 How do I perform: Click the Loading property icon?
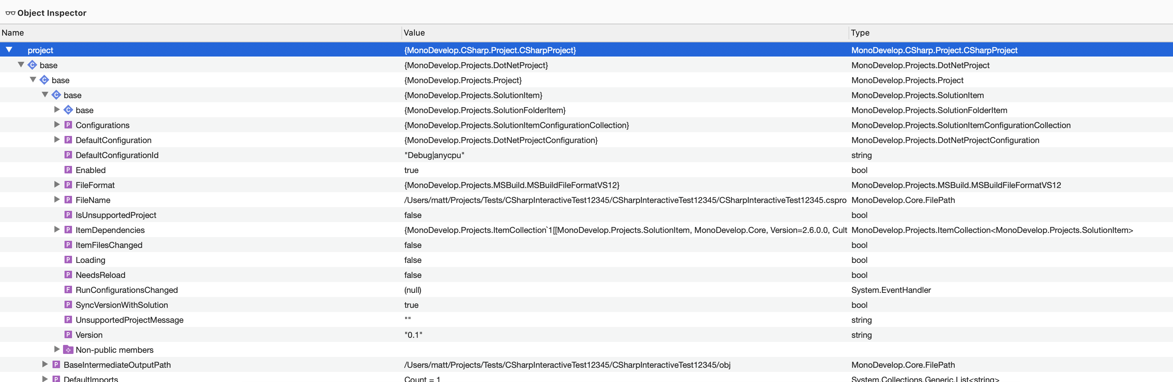68,260
